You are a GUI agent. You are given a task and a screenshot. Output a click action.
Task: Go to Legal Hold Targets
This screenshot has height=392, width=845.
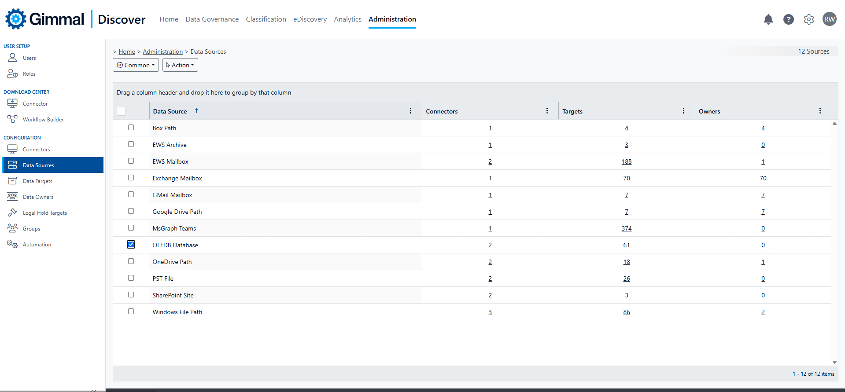click(x=44, y=213)
